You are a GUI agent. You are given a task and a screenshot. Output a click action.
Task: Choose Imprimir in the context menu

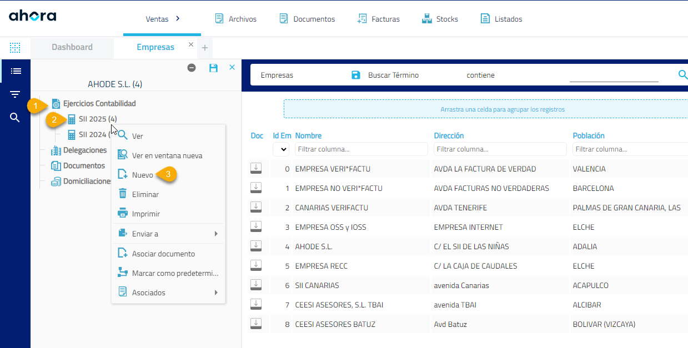[168, 214]
